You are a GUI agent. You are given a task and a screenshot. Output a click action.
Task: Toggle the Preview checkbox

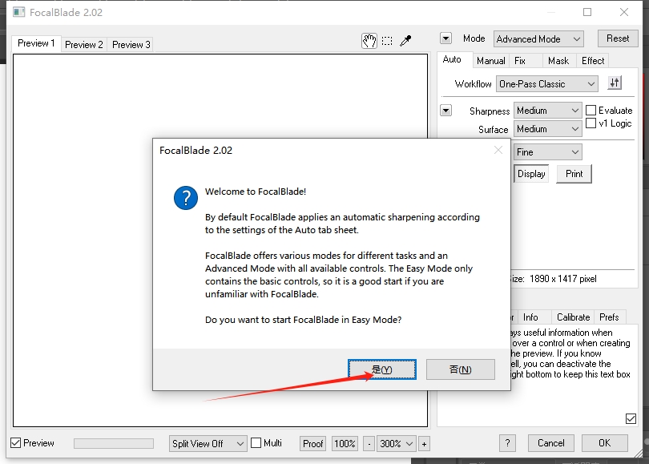16,443
